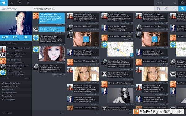186x116 pixels.
Task: Open the 3,660 tweets count
Action: (5, 37)
